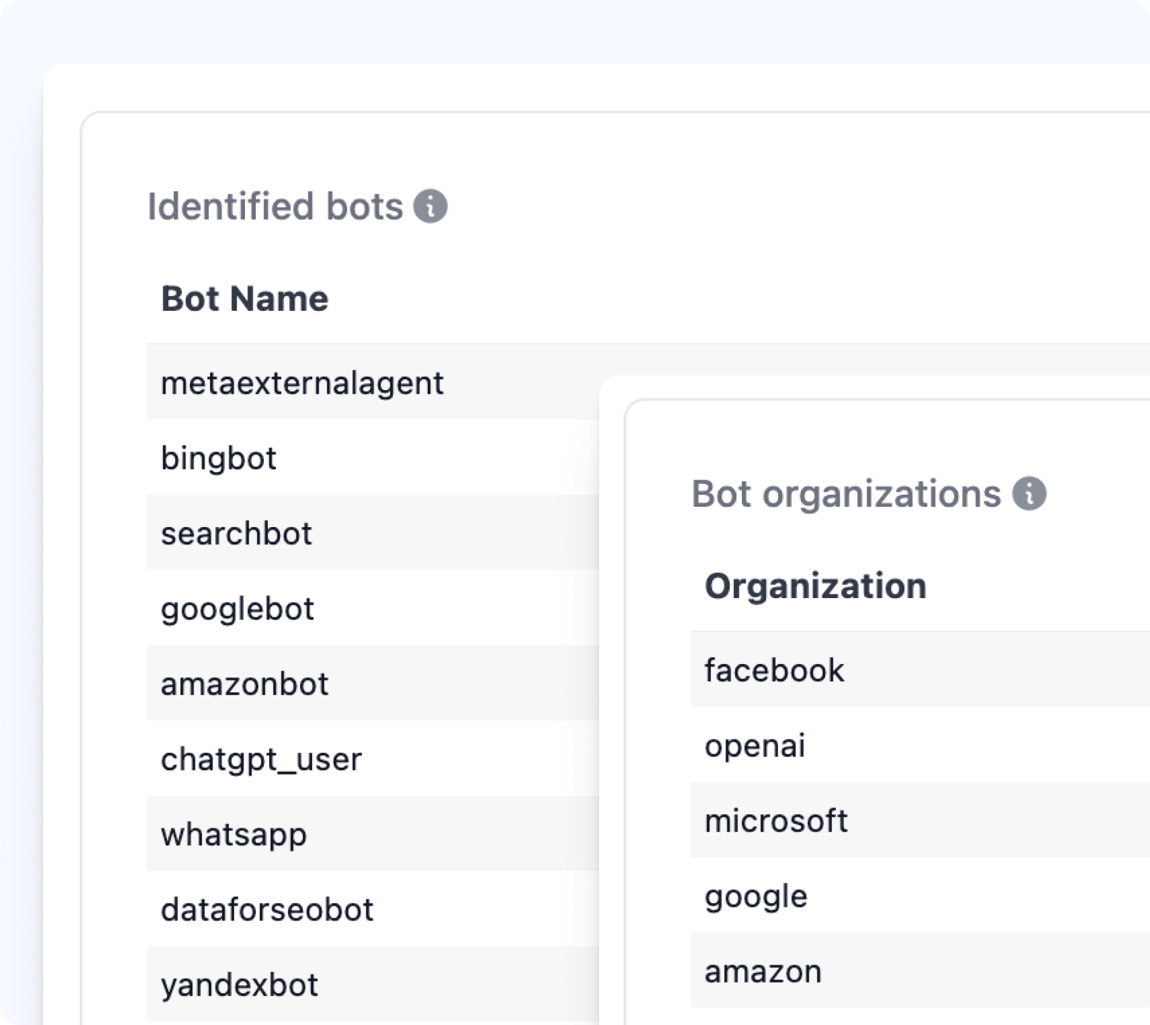Click the openai organization entry
The height and width of the screenshot is (1025, 1150).
pyautogui.click(x=755, y=745)
